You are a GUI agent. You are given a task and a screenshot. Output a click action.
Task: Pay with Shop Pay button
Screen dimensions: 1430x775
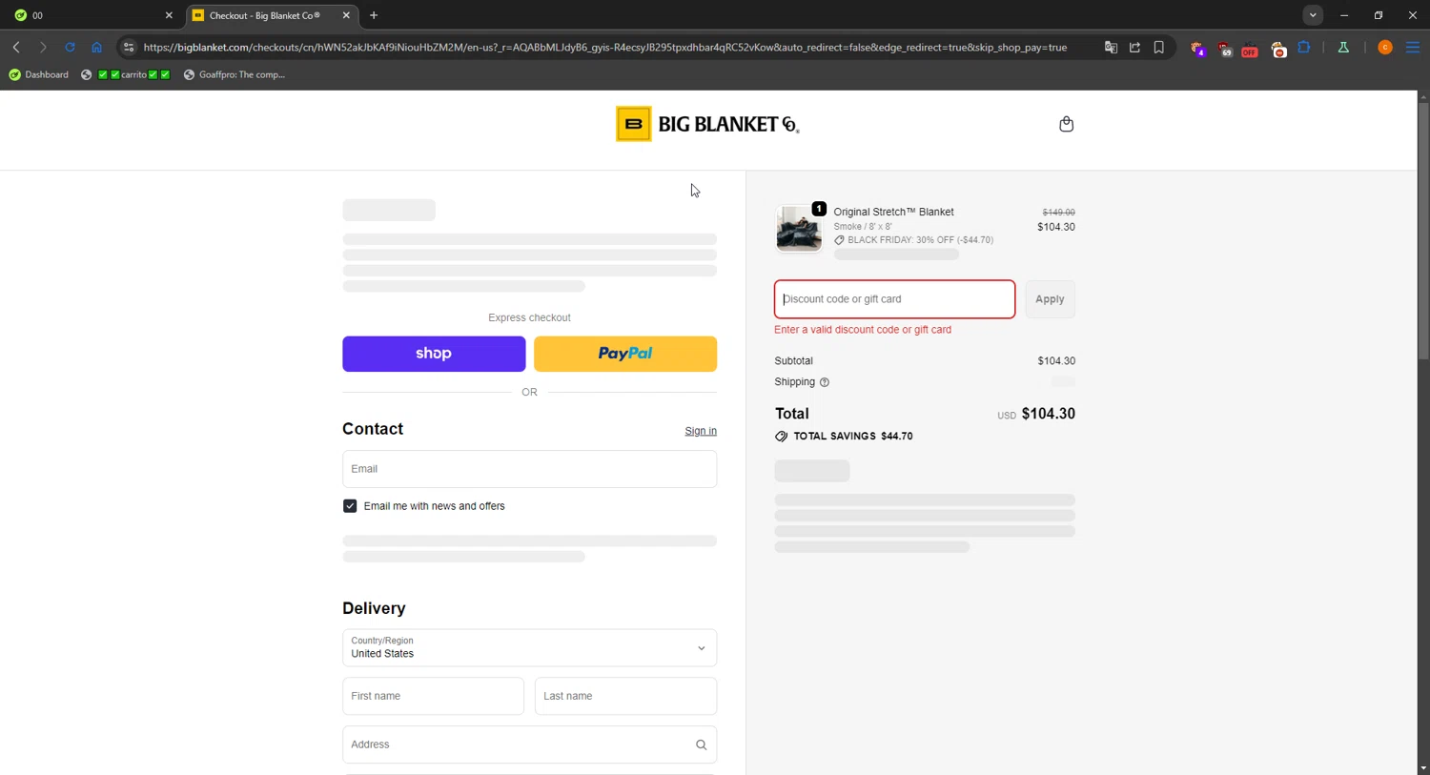pyautogui.click(x=434, y=354)
